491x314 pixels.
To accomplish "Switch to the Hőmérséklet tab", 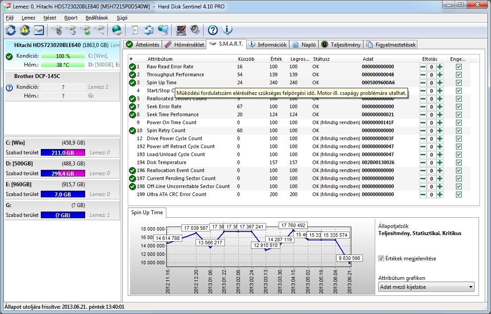I will click(185, 45).
